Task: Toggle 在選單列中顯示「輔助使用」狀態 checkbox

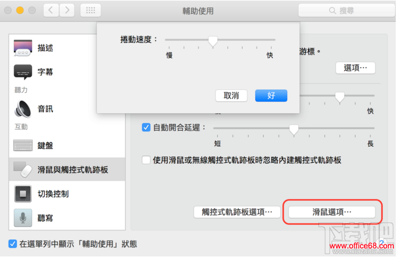Action: (13, 244)
